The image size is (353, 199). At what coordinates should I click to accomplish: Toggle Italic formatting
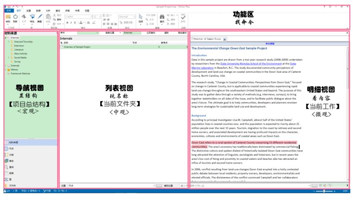(x=71, y=23)
